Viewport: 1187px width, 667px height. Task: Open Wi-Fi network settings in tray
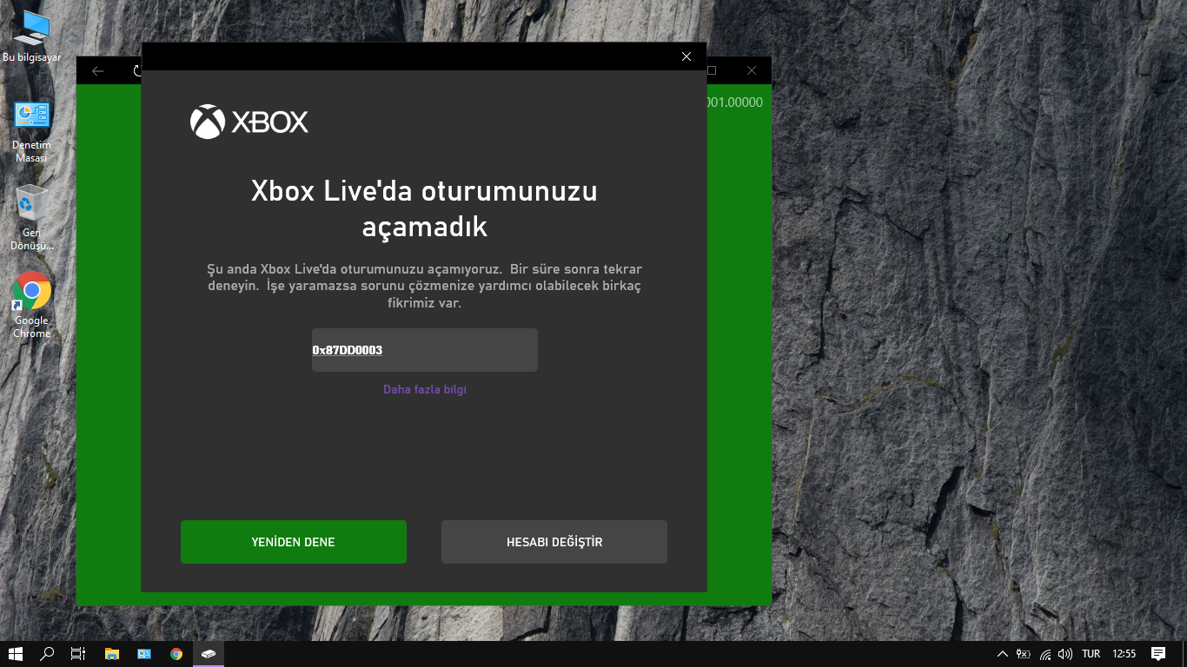(x=1045, y=654)
